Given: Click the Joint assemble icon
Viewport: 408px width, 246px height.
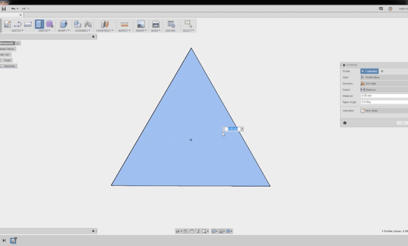Looking at the screenshot, I should coord(88,24).
